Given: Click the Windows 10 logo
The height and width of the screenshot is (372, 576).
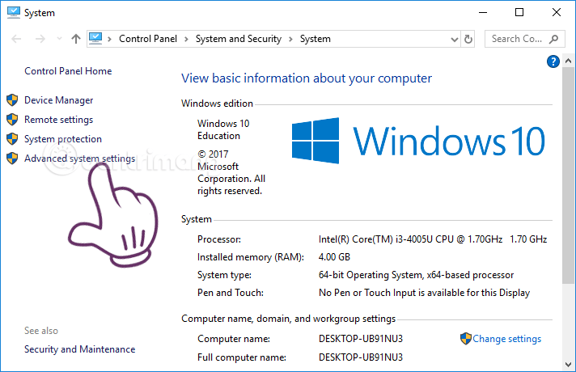Looking at the screenshot, I should [418, 141].
